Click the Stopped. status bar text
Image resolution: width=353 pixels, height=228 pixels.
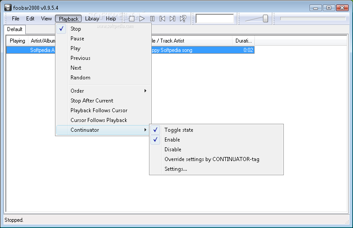coord(14,220)
